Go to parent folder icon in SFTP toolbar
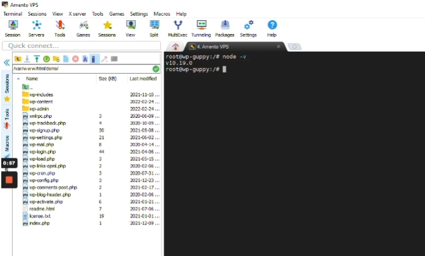Image resolution: width=425 pixels, height=256 pixels. [x=18, y=59]
